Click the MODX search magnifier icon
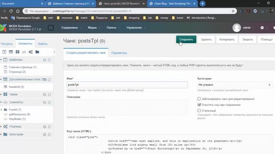The width and height of the screenshot is (275, 154). point(51,28)
